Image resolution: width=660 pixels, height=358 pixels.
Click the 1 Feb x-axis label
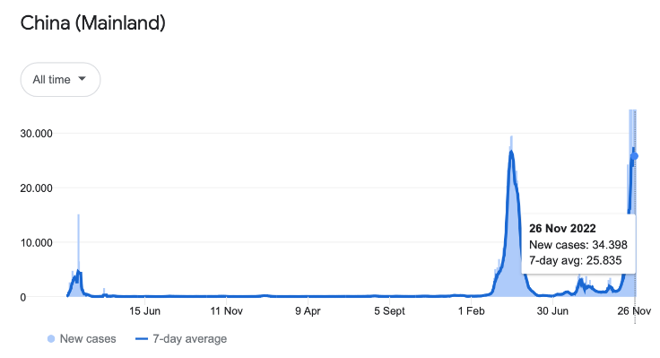pyautogui.click(x=472, y=311)
